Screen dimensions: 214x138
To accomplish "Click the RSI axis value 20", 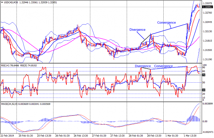I will (204, 94).
